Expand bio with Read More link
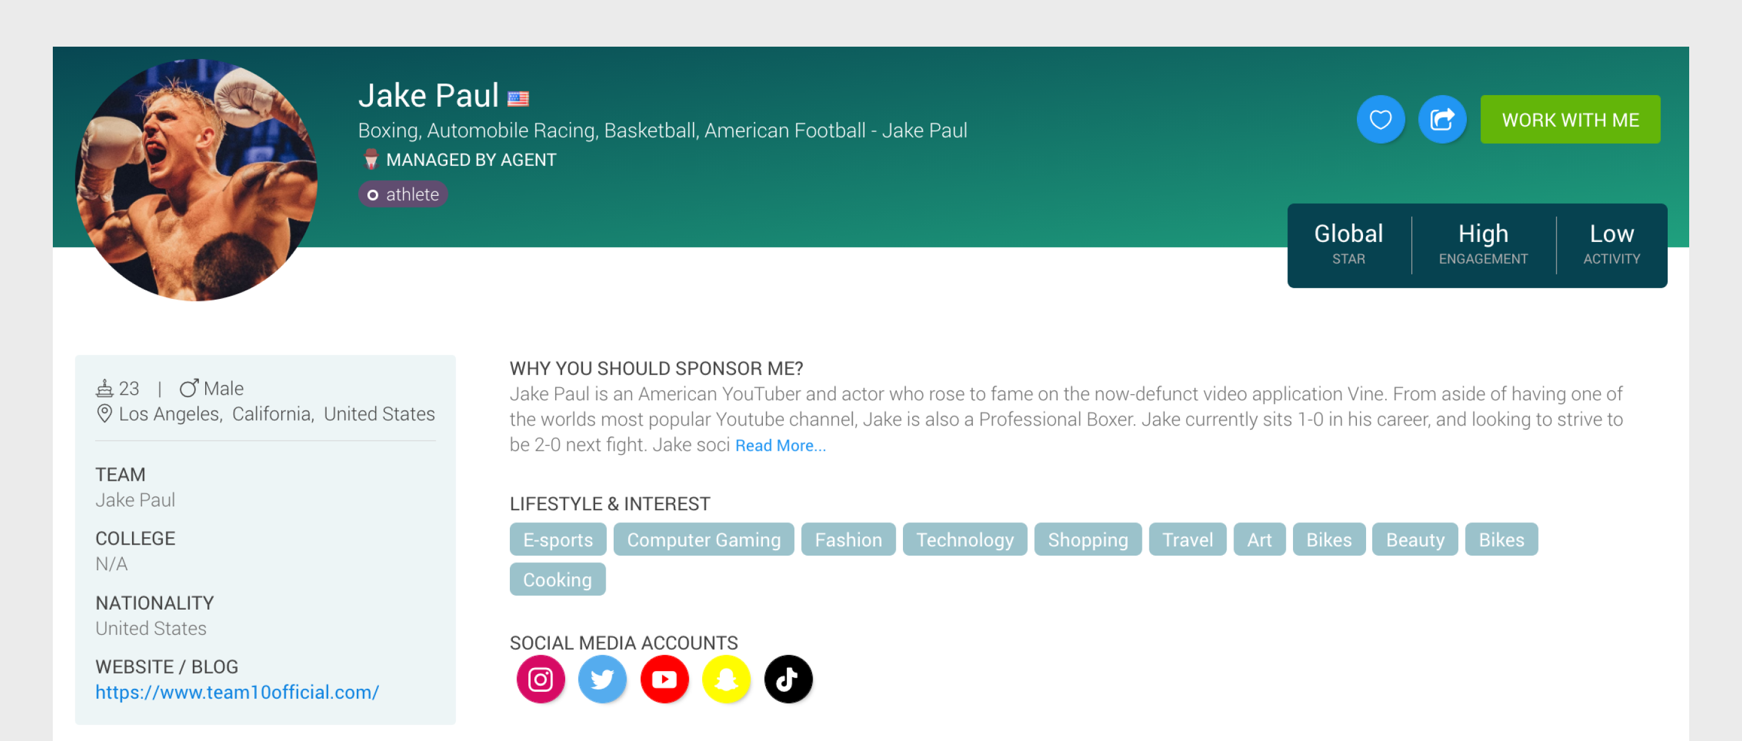This screenshot has width=1742, height=741. [x=779, y=446]
